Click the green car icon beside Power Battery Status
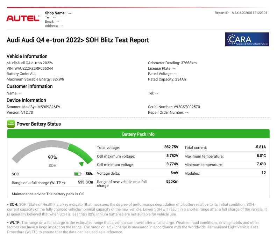 11,124
